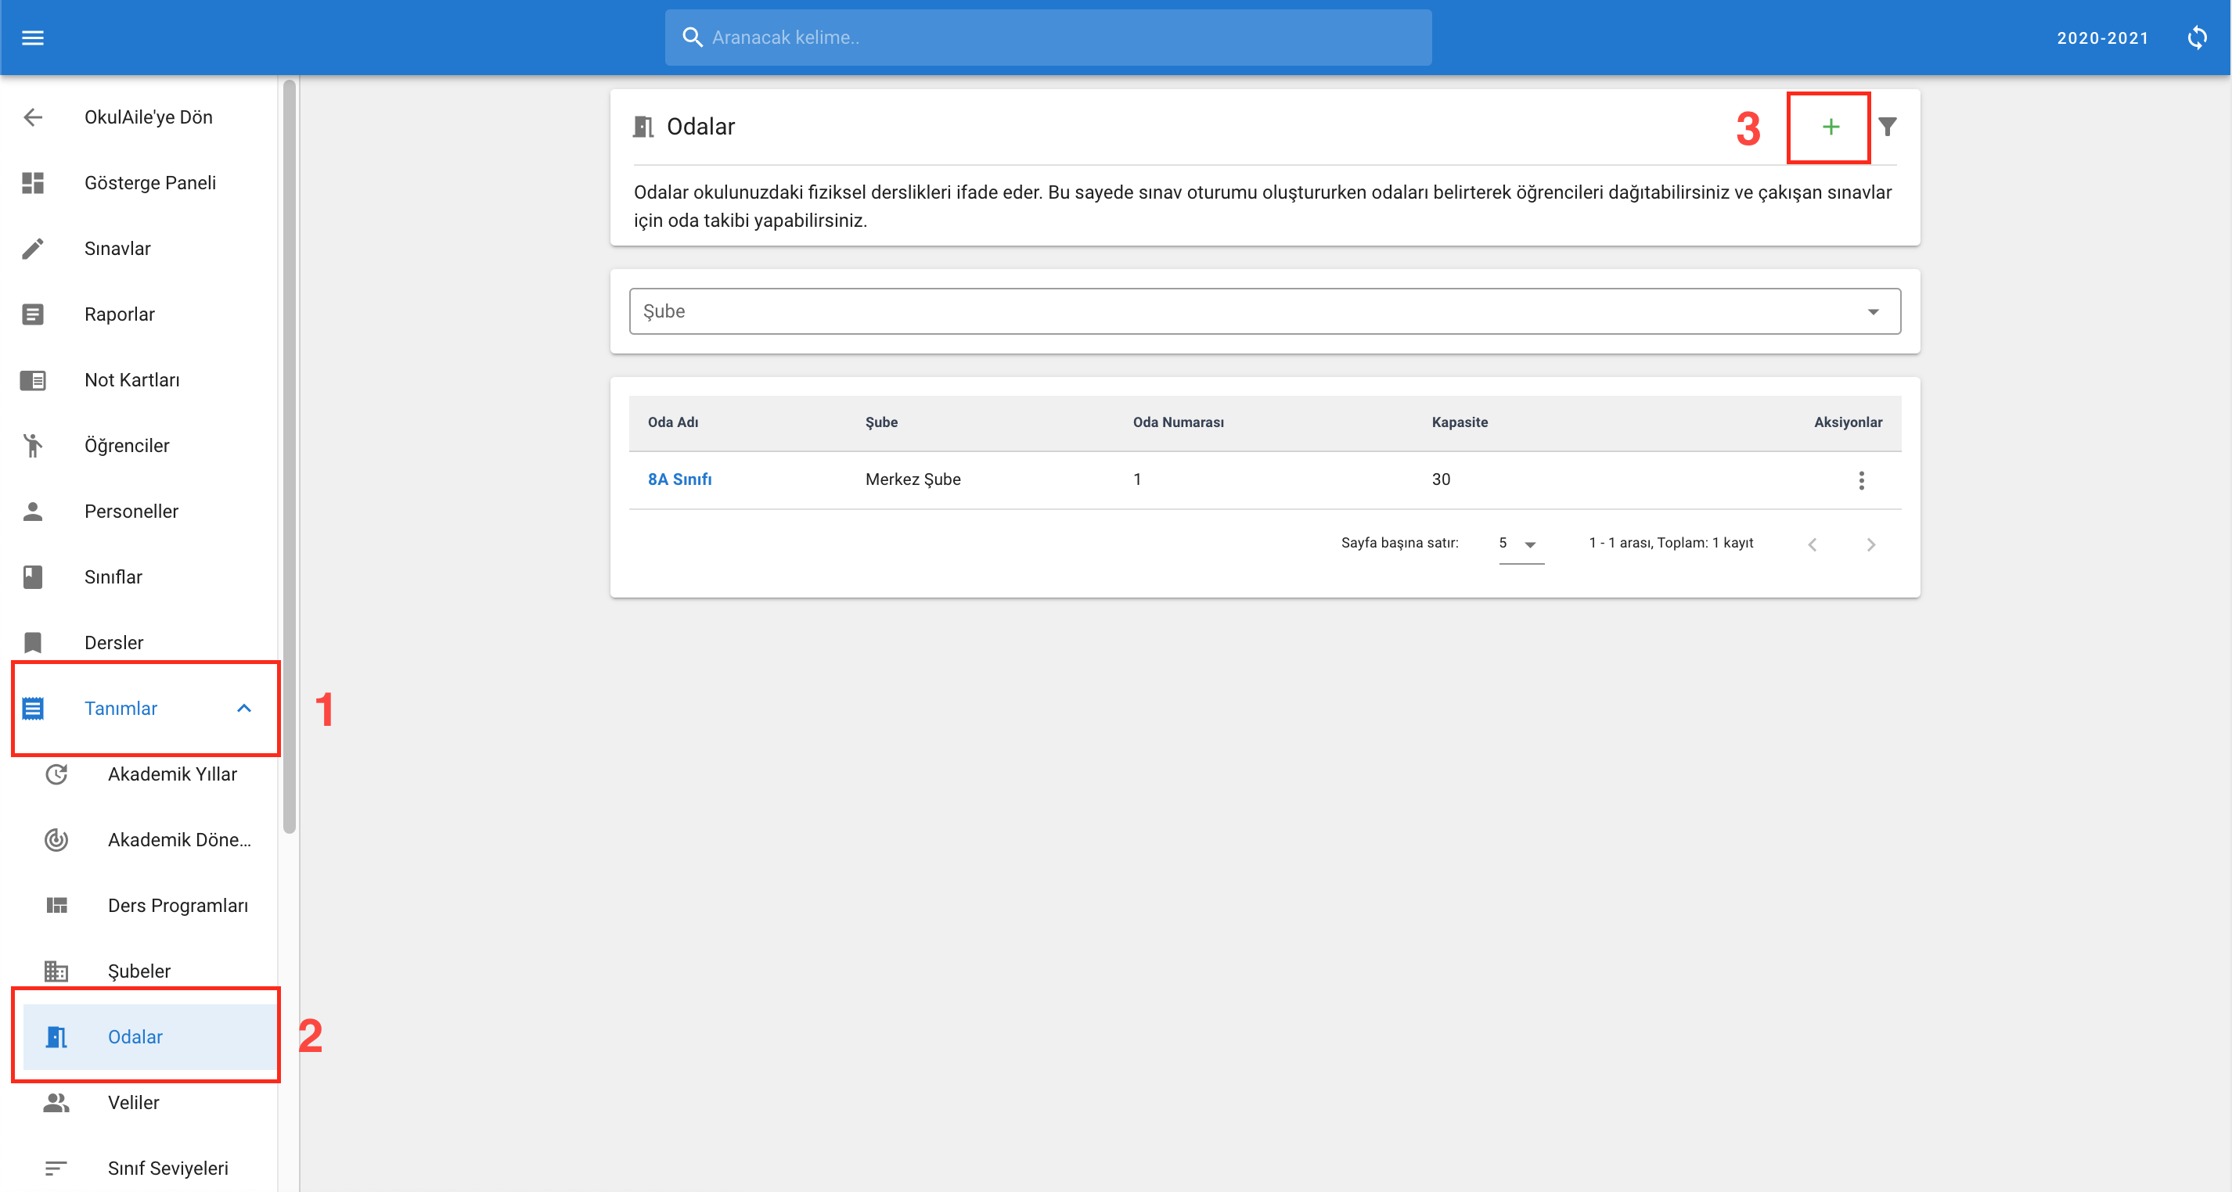This screenshot has width=2232, height=1192.
Task: Click the Veliler people icon
Action: tap(56, 1103)
